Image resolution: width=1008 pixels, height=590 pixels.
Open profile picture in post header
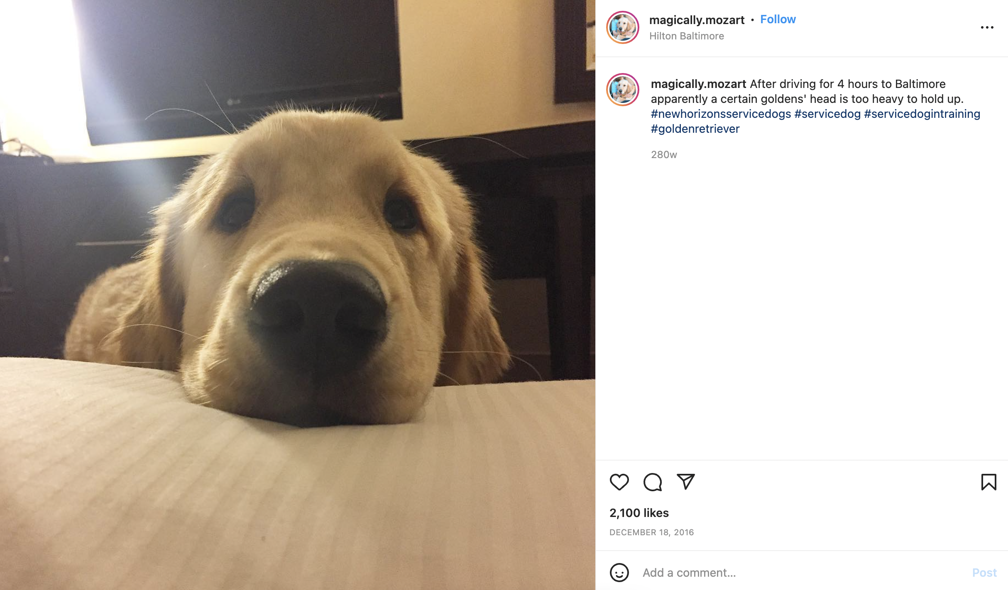623,27
